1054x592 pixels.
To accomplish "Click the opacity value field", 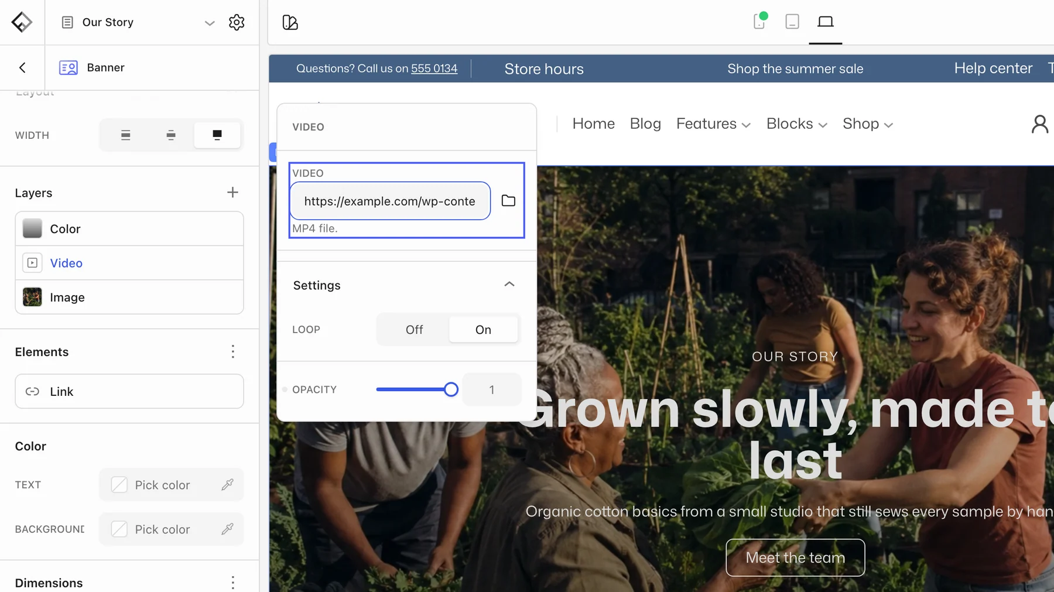I will coord(492,389).
